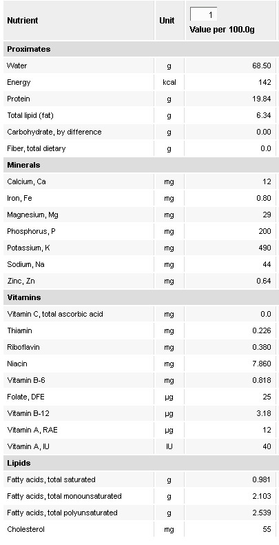This screenshot has height=545, width=279.
Task: Click the Folate, DFE row label
Action: tap(25, 397)
